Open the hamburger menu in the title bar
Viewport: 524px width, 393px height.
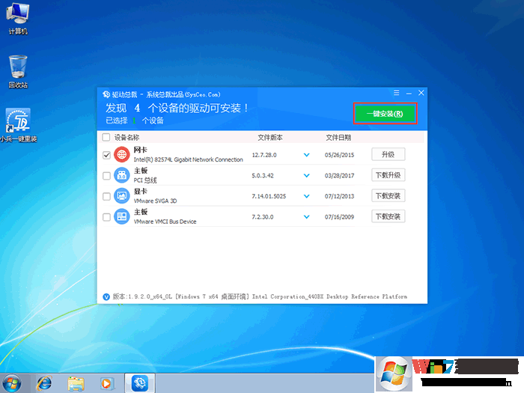pos(396,93)
